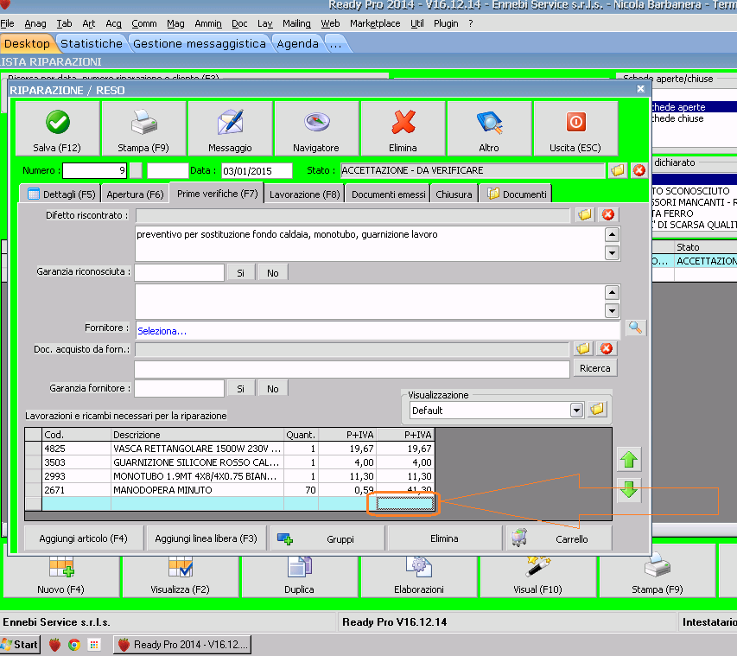The width and height of the screenshot is (737, 656).
Task: Switch to the Apertura (F6) tab
Action: (x=136, y=194)
